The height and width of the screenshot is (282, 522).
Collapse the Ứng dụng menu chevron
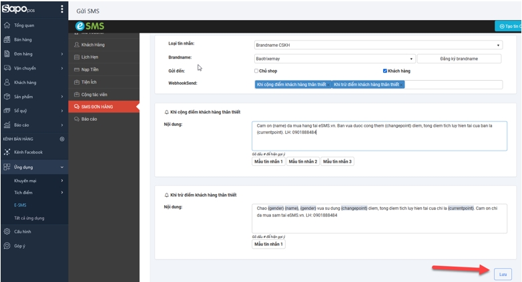(x=62, y=167)
